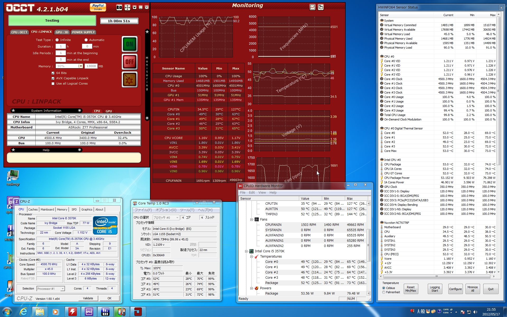
Task: Open the Mainboard tab in CPU-Z
Action: pos(47,209)
